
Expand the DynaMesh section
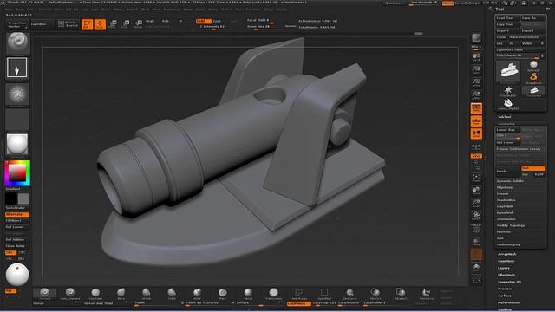(505, 213)
